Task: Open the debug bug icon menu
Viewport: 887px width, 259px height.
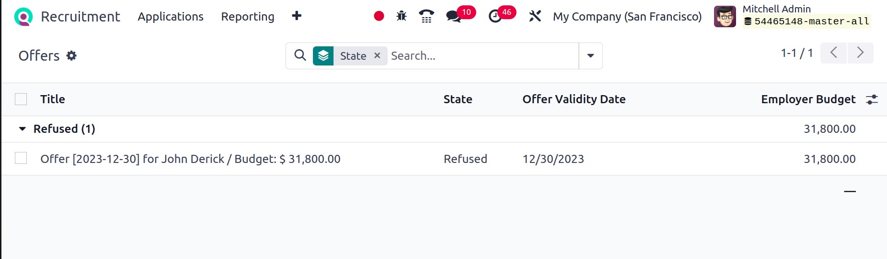Action: pos(402,16)
